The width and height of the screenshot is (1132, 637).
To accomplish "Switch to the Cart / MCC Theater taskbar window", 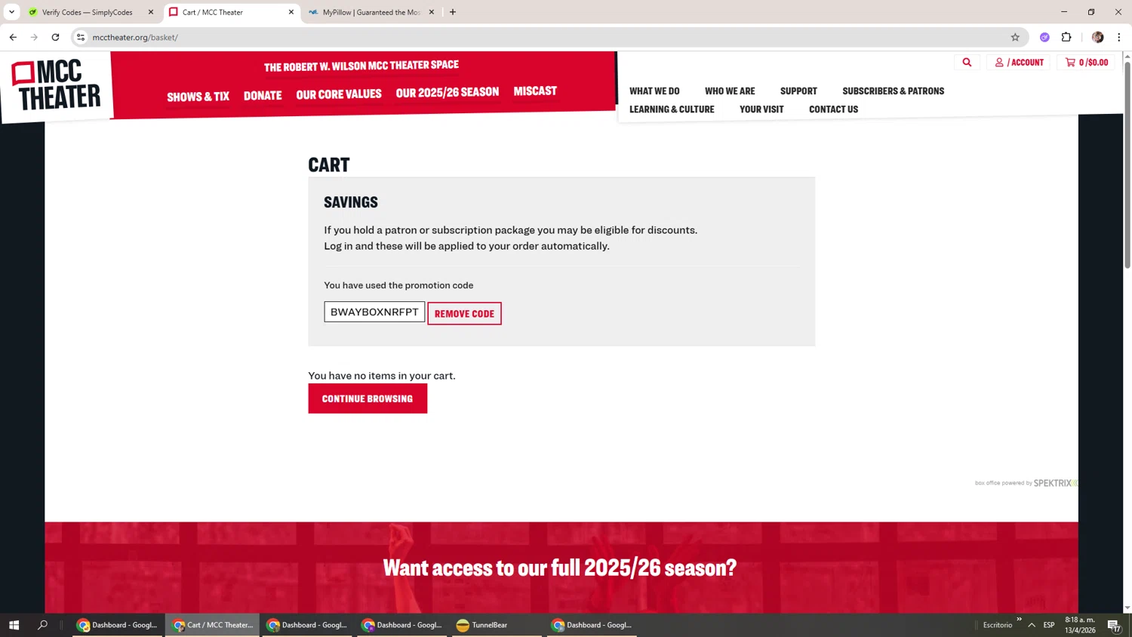I will (x=212, y=625).
